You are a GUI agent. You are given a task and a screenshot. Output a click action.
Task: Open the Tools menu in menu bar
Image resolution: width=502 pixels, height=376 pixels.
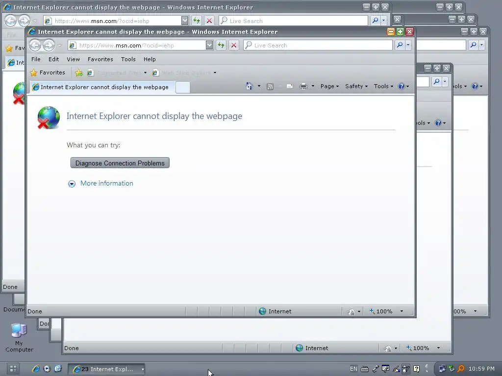point(128,59)
